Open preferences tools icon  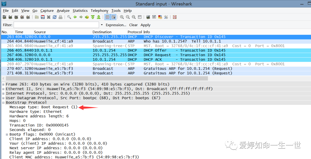coord(166,17)
